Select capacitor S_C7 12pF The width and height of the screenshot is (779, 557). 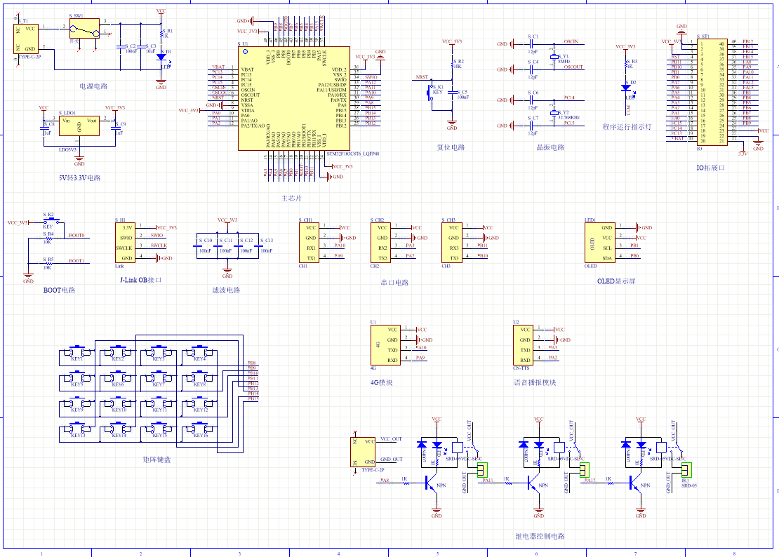click(x=531, y=126)
